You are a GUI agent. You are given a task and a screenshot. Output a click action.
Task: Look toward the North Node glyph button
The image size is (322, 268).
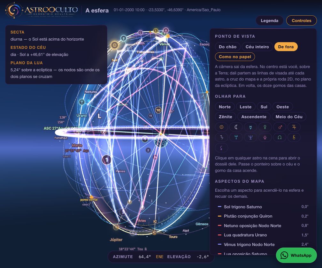coord(280,137)
